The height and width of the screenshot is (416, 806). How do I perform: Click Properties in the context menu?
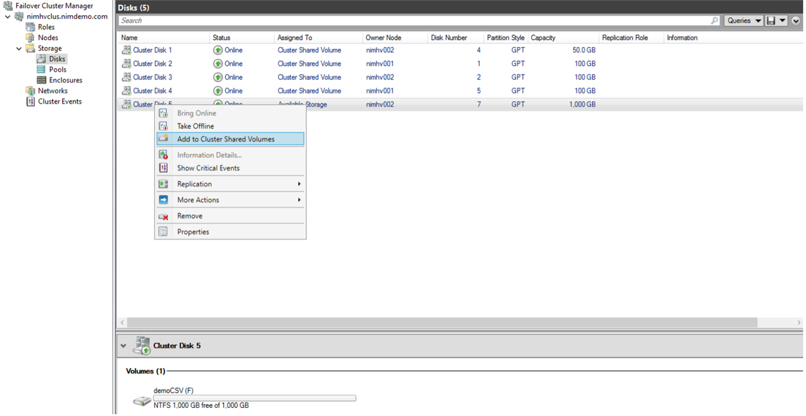[x=193, y=232]
